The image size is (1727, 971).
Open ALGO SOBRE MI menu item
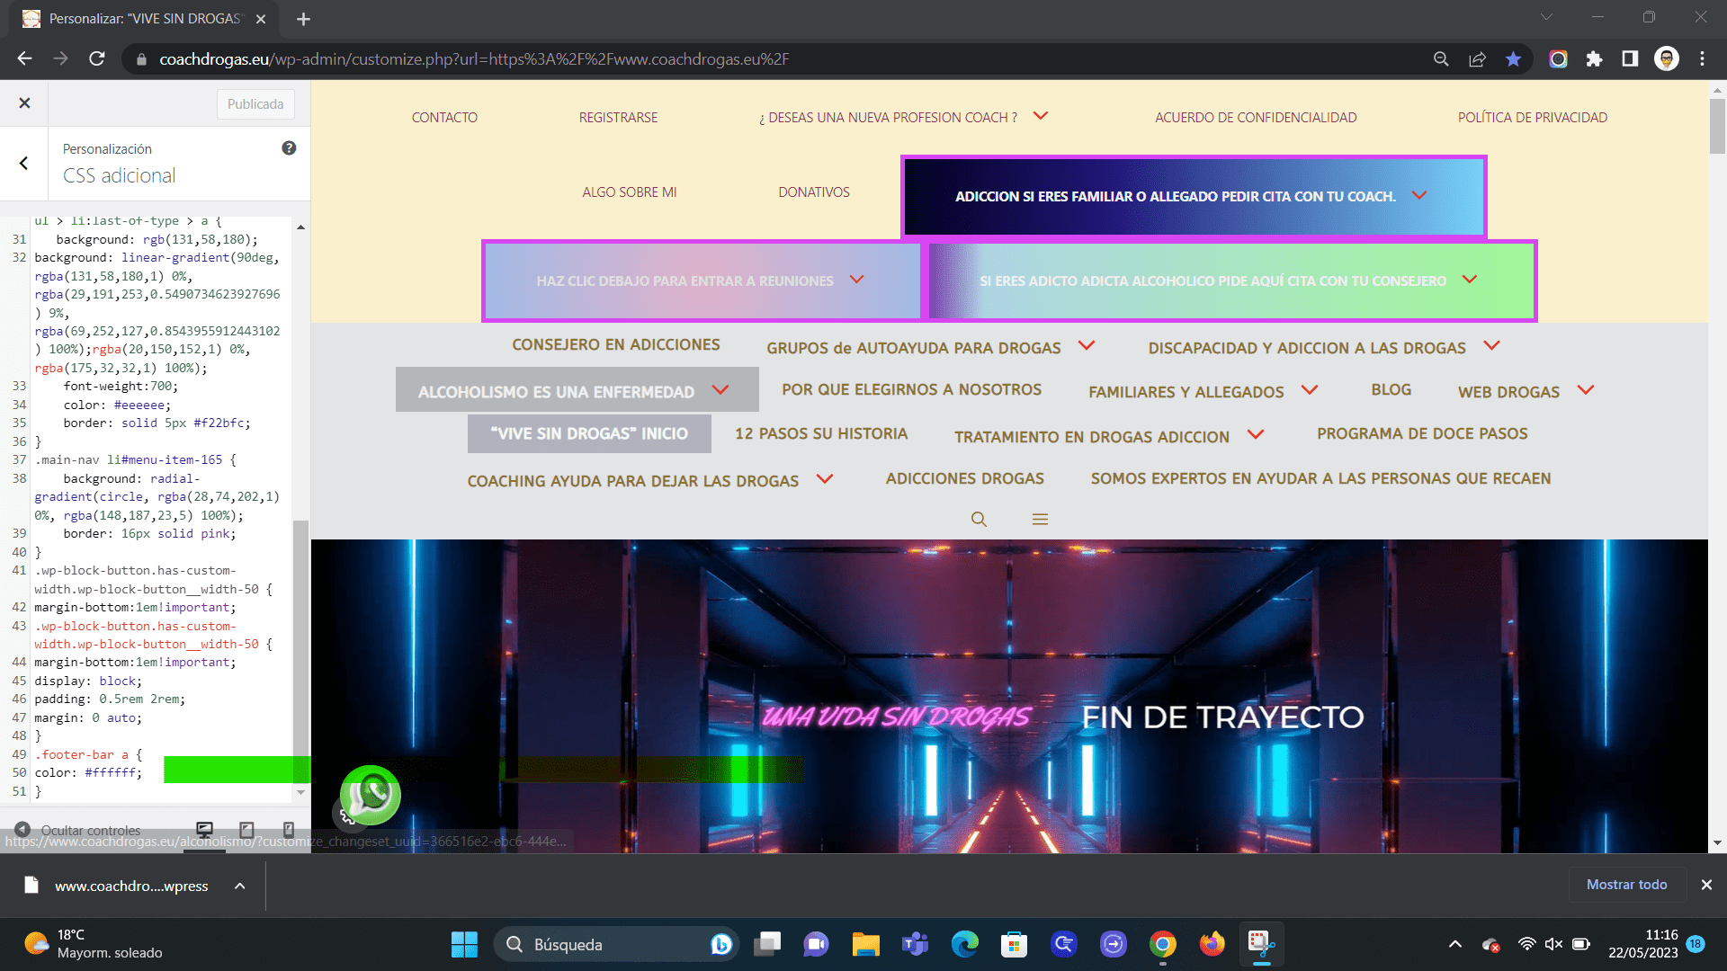[x=629, y=192]
